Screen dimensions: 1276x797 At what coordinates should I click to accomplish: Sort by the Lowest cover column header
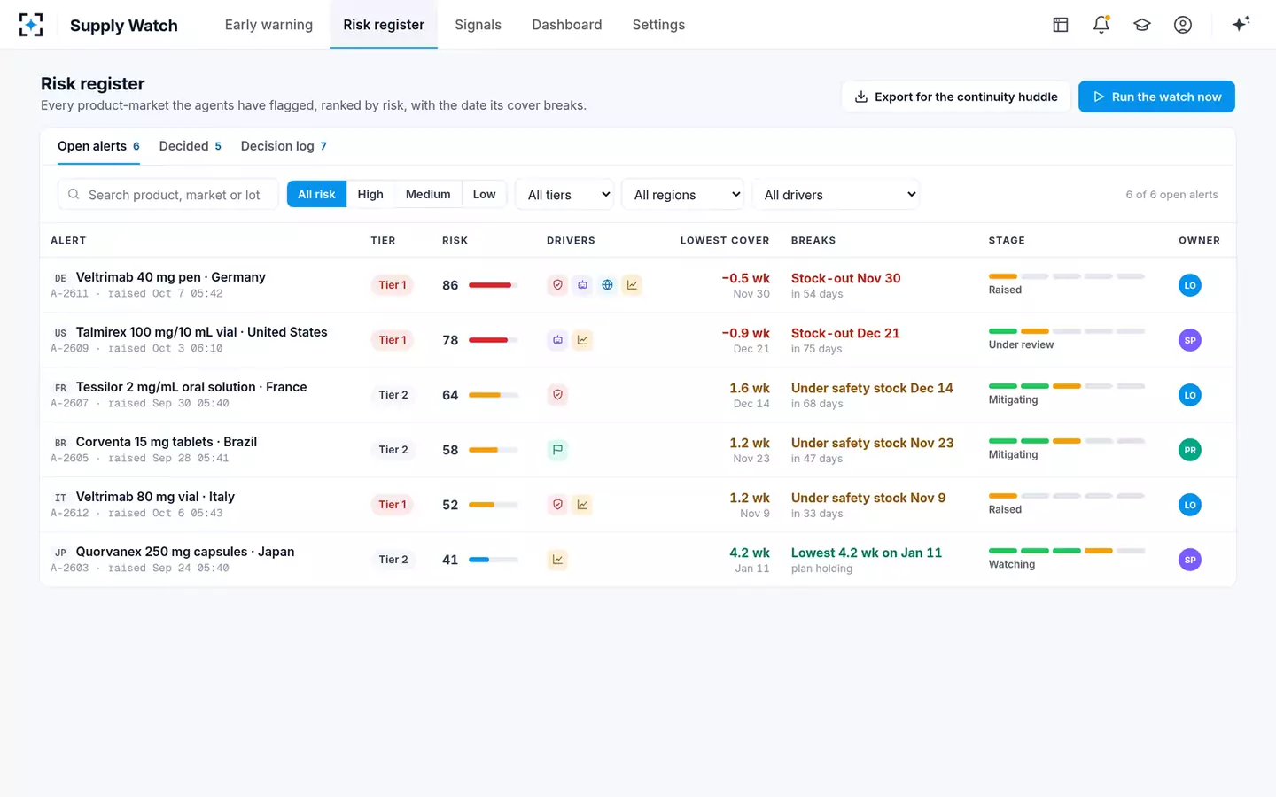coord(724,241)
